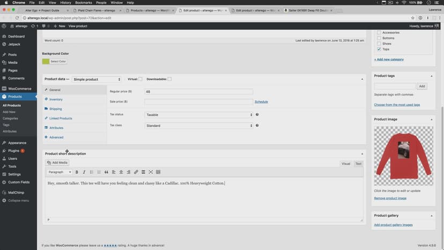Open the Tax status dropdown

click(198, 115)
